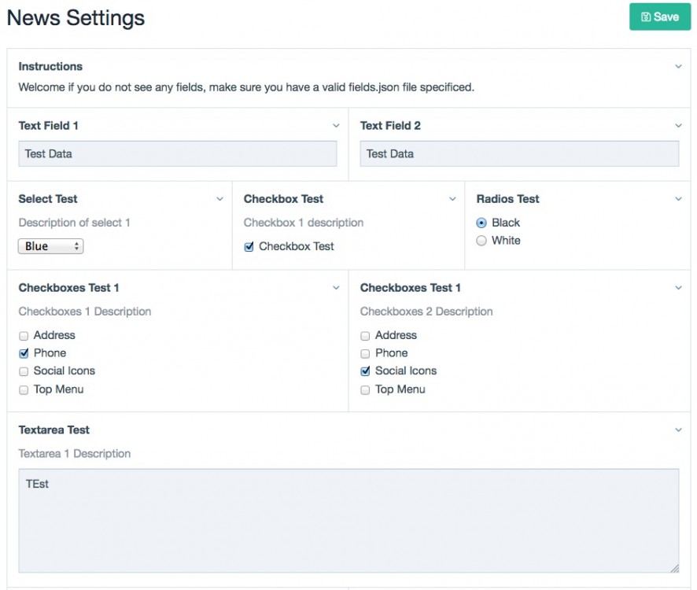Click the Select Test panel chevron
The image size is (697, 590).
(x=220, y=199)
